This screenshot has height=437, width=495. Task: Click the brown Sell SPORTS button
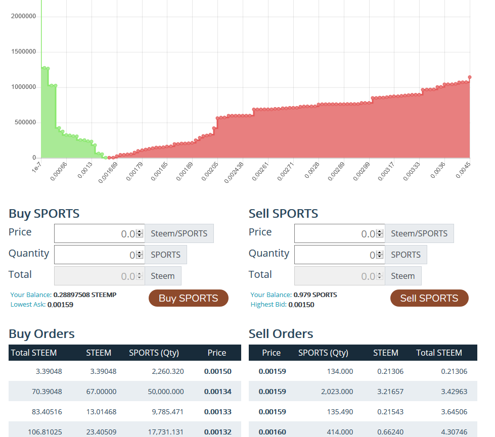[x=429, y=298]
